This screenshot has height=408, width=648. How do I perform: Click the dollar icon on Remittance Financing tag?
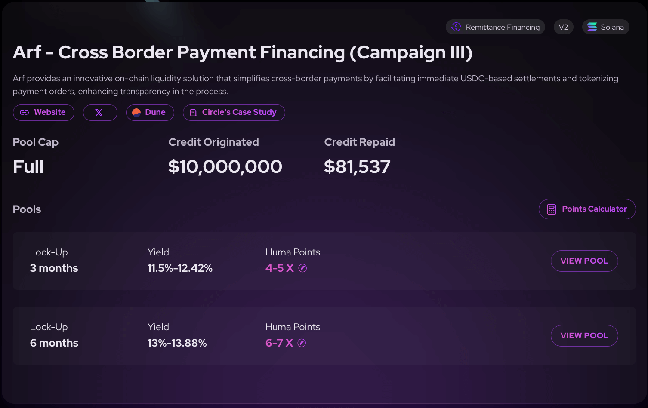click(456, 27)
